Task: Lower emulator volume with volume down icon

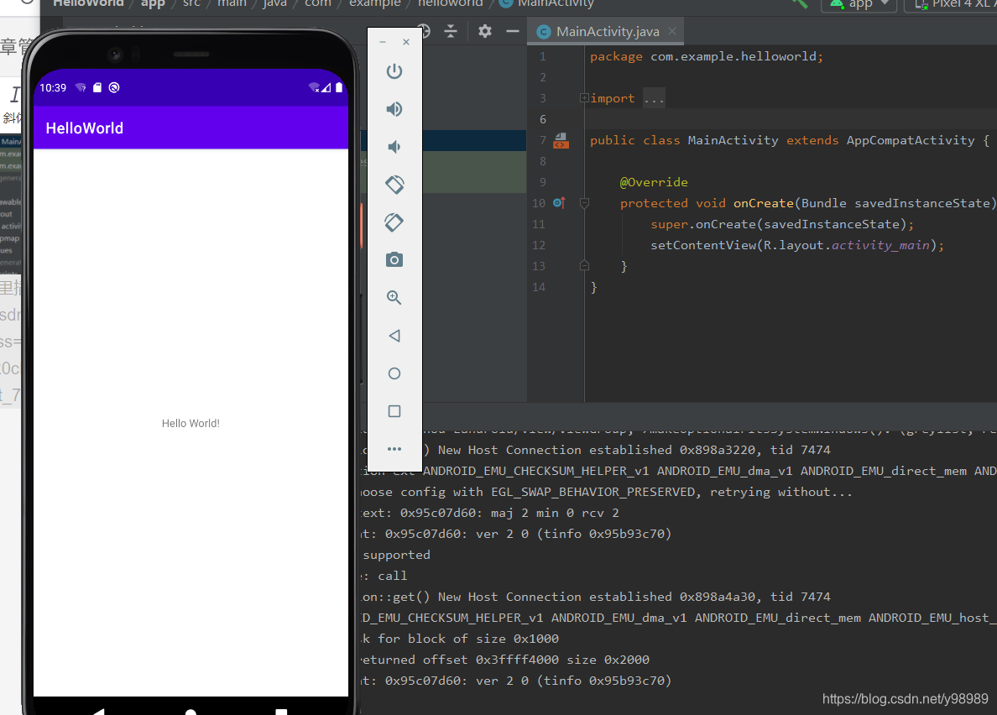Action: (x=394, y=147)
